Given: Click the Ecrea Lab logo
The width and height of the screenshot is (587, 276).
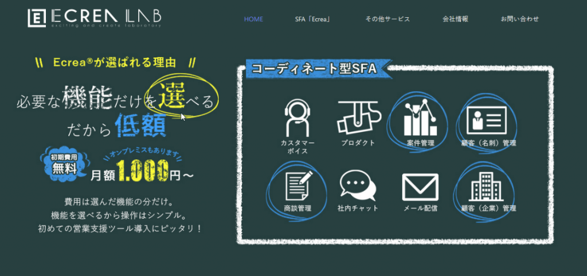Looking at the screenshot, I should (x=95, y=18).
